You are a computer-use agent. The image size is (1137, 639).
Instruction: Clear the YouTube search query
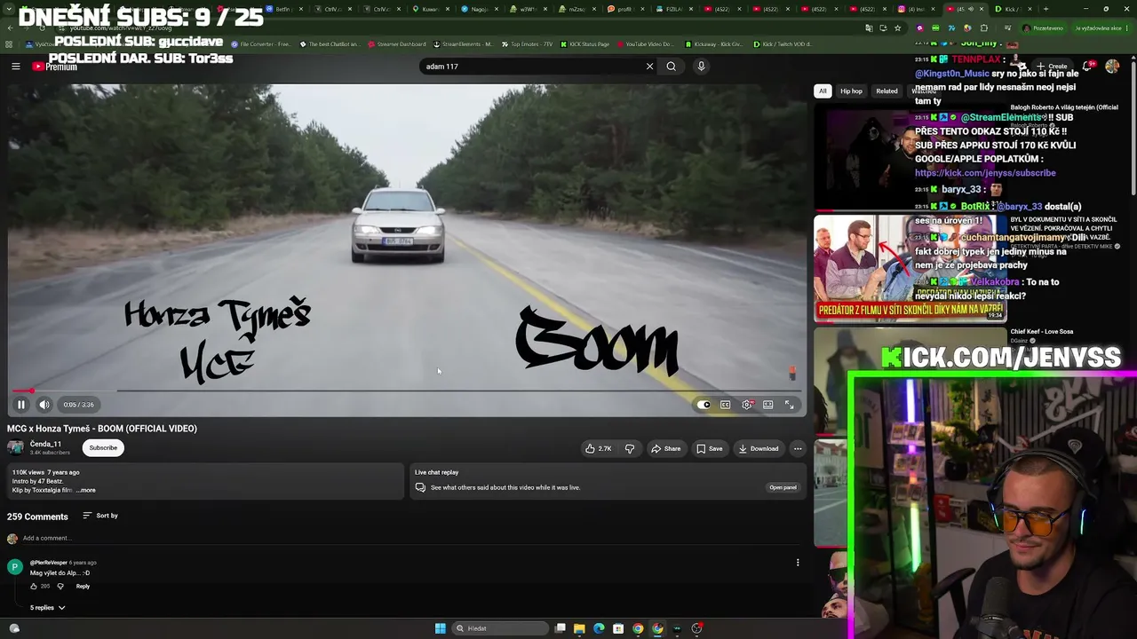point(649,67)
